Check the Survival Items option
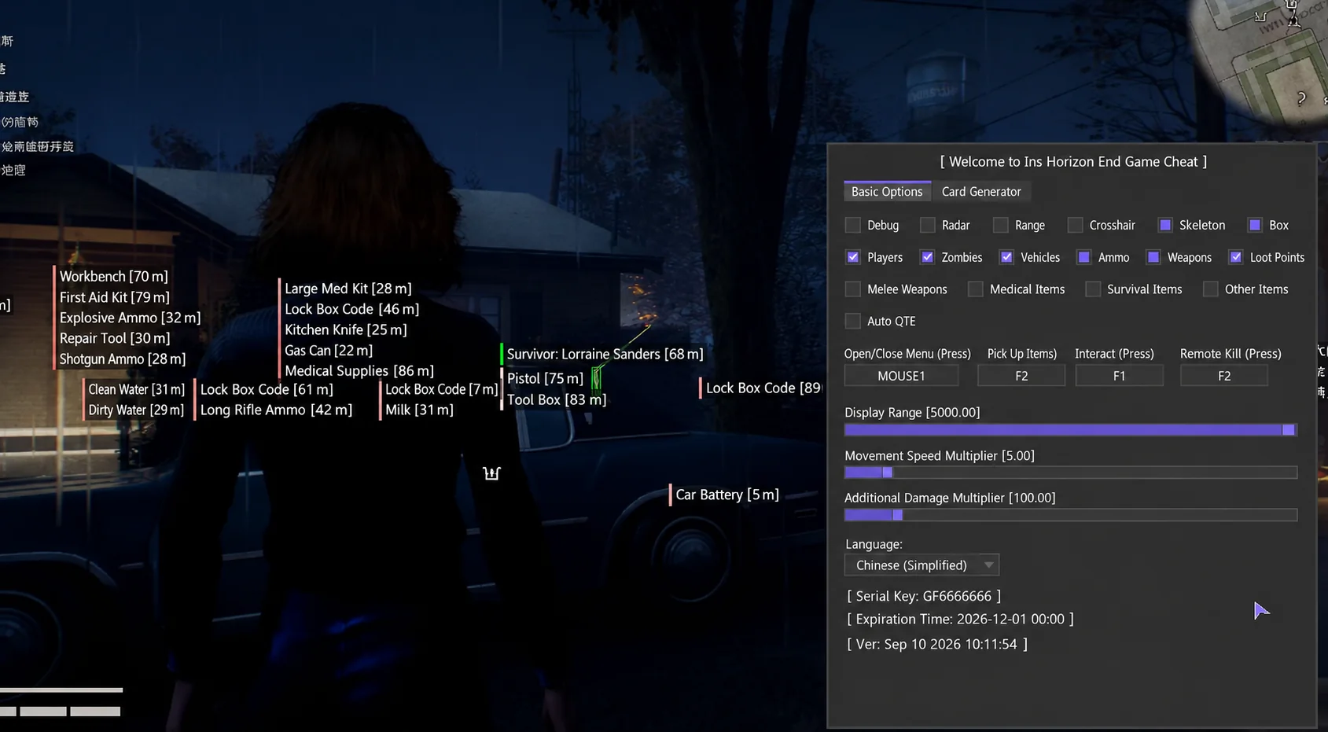Screen dimensions: 1328x732 tap(1093, 289)
